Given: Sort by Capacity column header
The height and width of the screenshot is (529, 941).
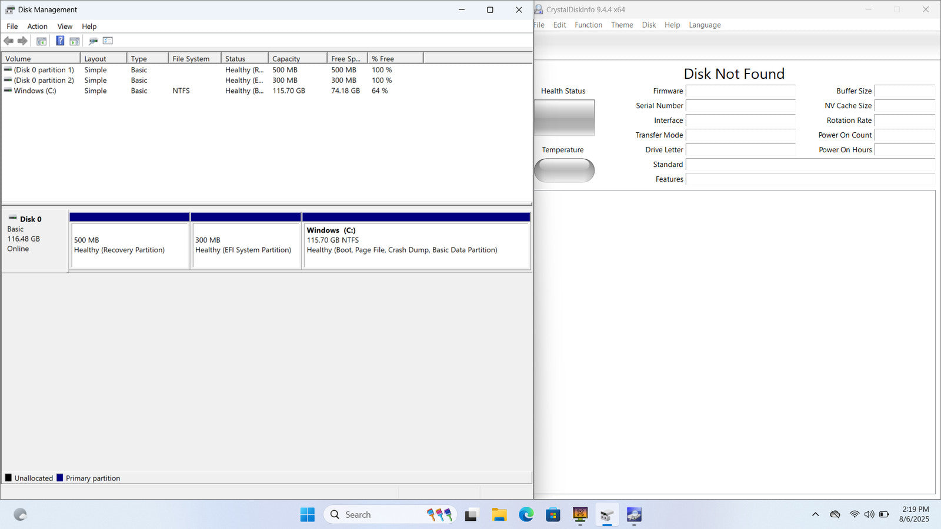Looking at the screenshot, I should [x=298, y=58].
